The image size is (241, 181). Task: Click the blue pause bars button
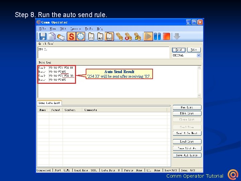tap(157, 37)
